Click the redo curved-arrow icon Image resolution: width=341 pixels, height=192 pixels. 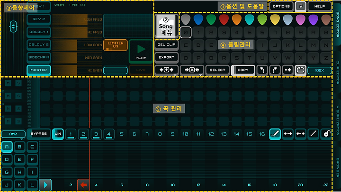coord(275,70)
